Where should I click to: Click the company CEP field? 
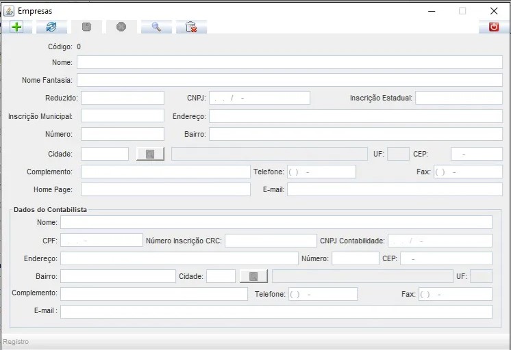coord(476,154)
